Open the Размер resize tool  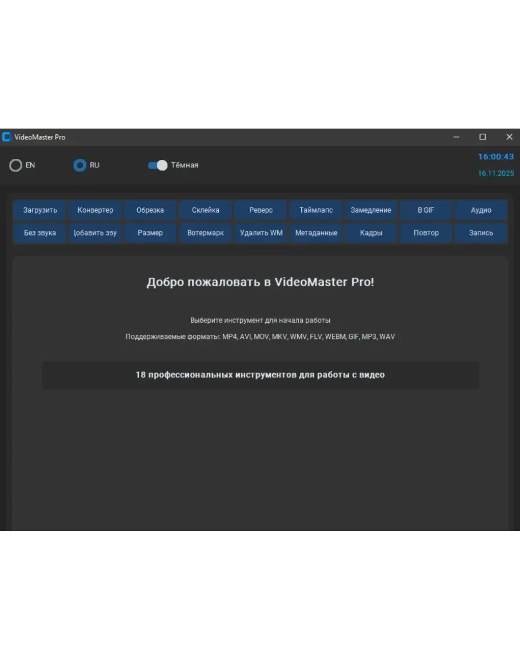point(150,233)
